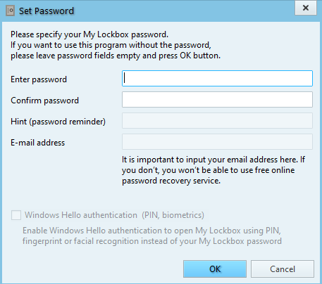322x284 pixels.
Task: Click the "E-mail address" label
Action: point(37,143)
